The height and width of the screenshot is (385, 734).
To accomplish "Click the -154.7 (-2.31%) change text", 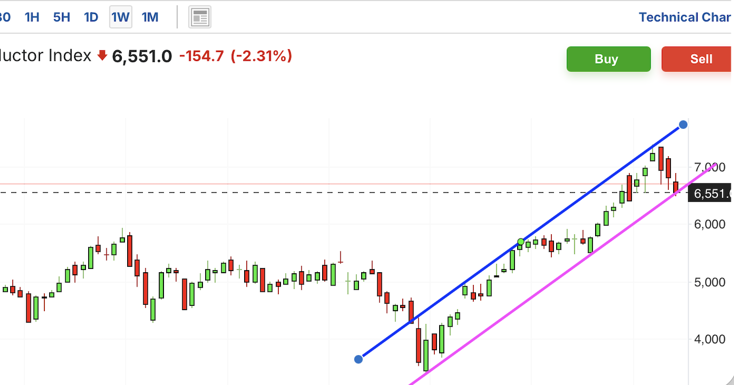I will [x=236, y=56].
